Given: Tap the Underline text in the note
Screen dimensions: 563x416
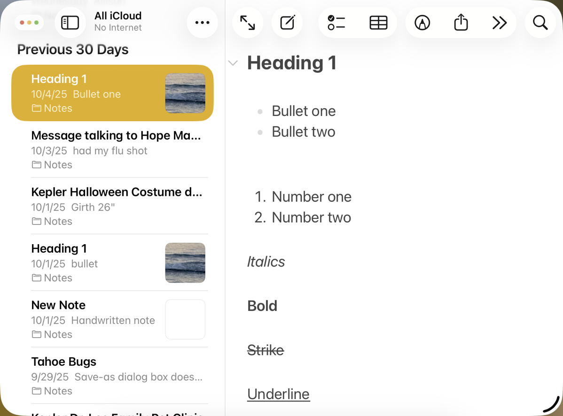Looking at the screenshot, I should pyautogui.click(x=278, y=393).
